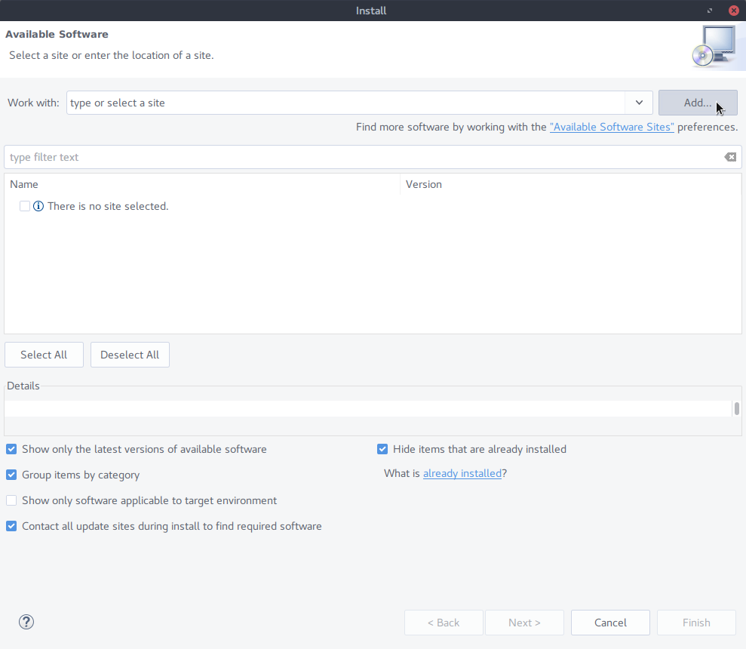Disable Contact all update sites during install
The image size is (746, 649).
(x=11, y=526)
